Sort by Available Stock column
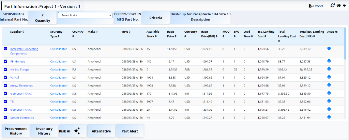 (153, 34)
